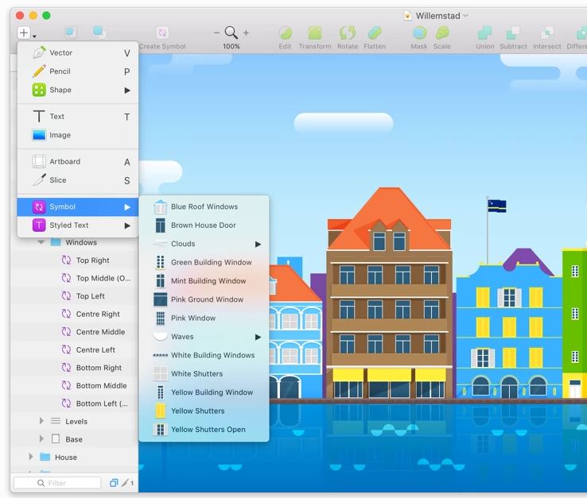This screenshot has height=498, width=587.
Task: Click the layer-list copy filter icon
Action: 114,483
